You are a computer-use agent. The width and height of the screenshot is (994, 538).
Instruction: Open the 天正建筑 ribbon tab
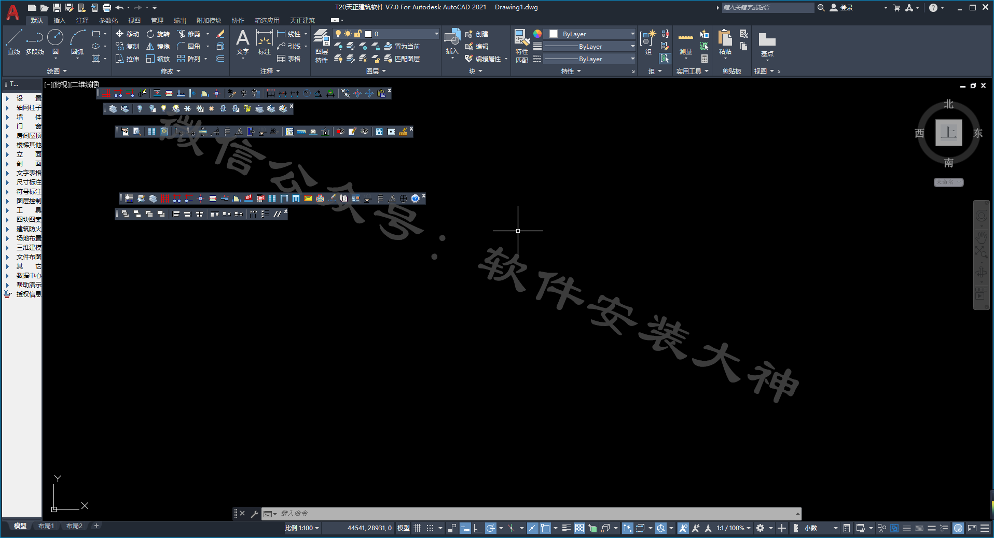(302, 21)
